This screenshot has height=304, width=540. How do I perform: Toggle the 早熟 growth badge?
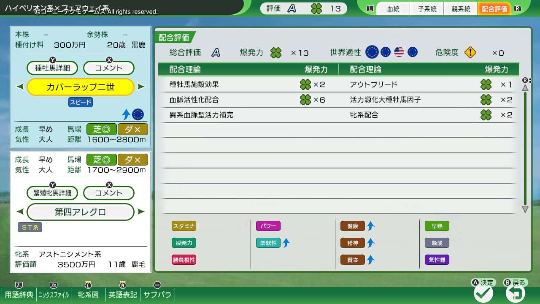click(x=437, y=226)
